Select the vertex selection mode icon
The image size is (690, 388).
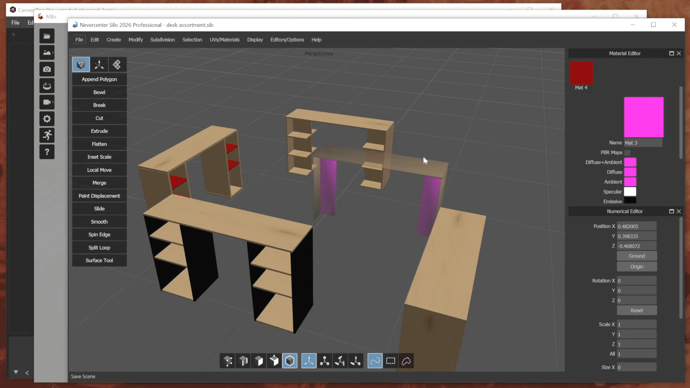click(x=227, y=361)
